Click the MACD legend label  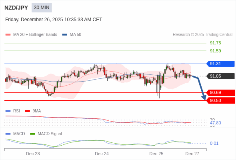19,134
